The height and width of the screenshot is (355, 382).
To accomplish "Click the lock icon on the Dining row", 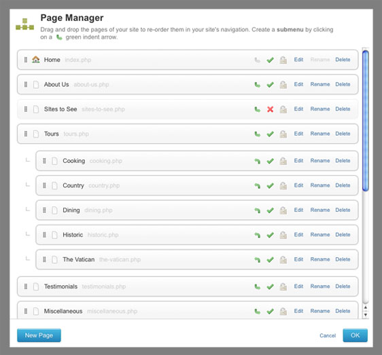I will point(283,210).
